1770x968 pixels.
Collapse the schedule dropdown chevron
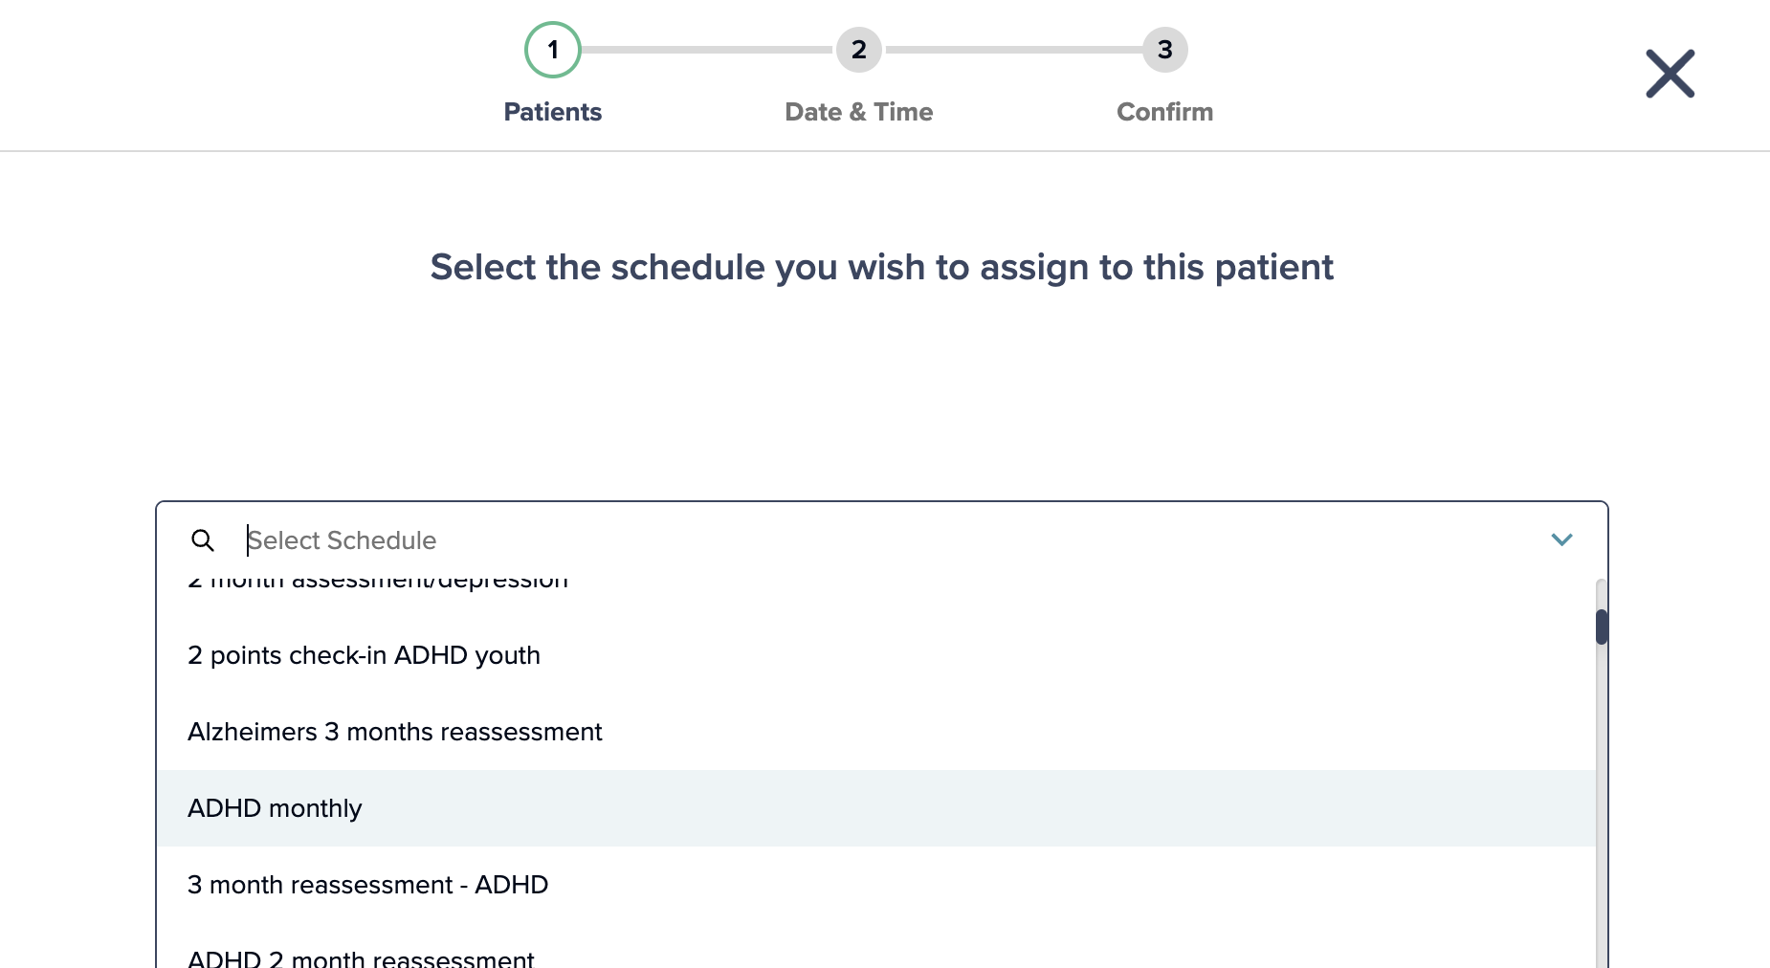coord(1561,540)
